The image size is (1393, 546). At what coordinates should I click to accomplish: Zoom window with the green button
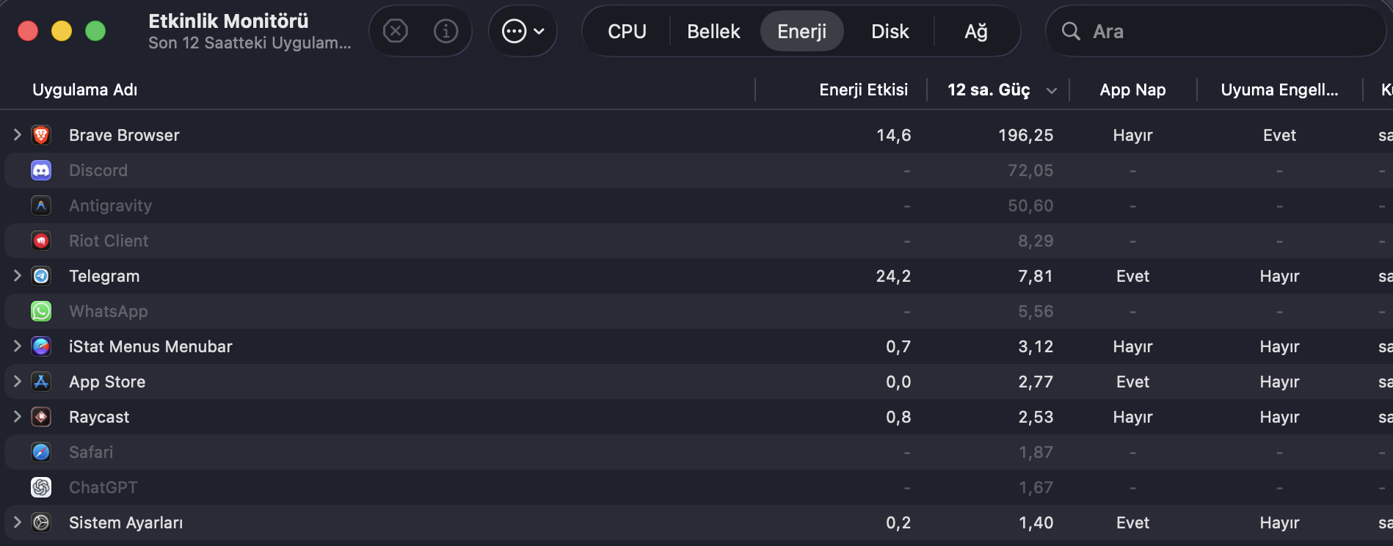pyautogui.click(x=95, y=31)
